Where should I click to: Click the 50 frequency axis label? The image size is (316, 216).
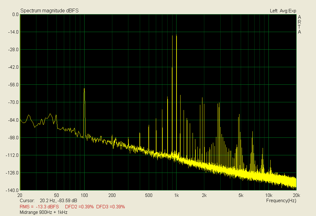(56, 195)
